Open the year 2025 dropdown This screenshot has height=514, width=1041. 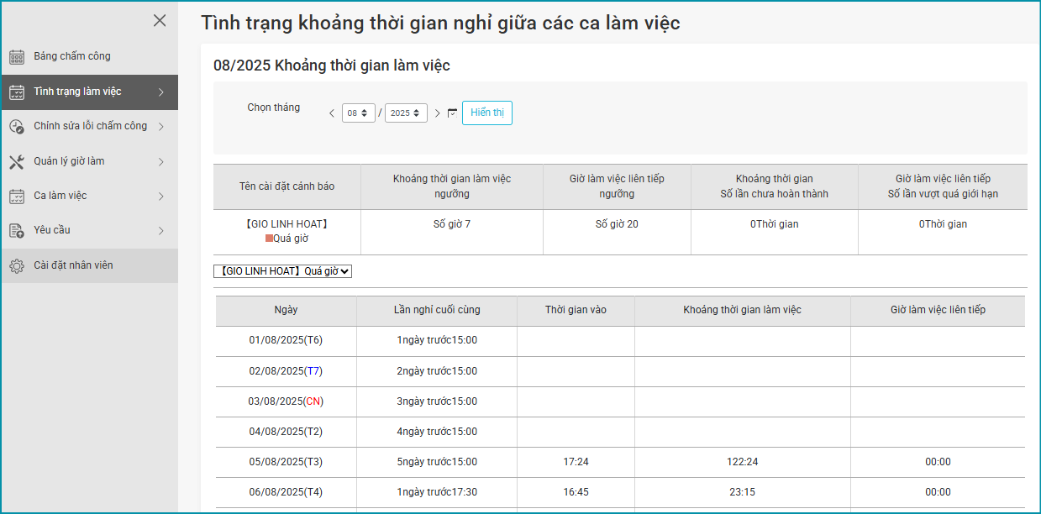click(x=406, y=113)
